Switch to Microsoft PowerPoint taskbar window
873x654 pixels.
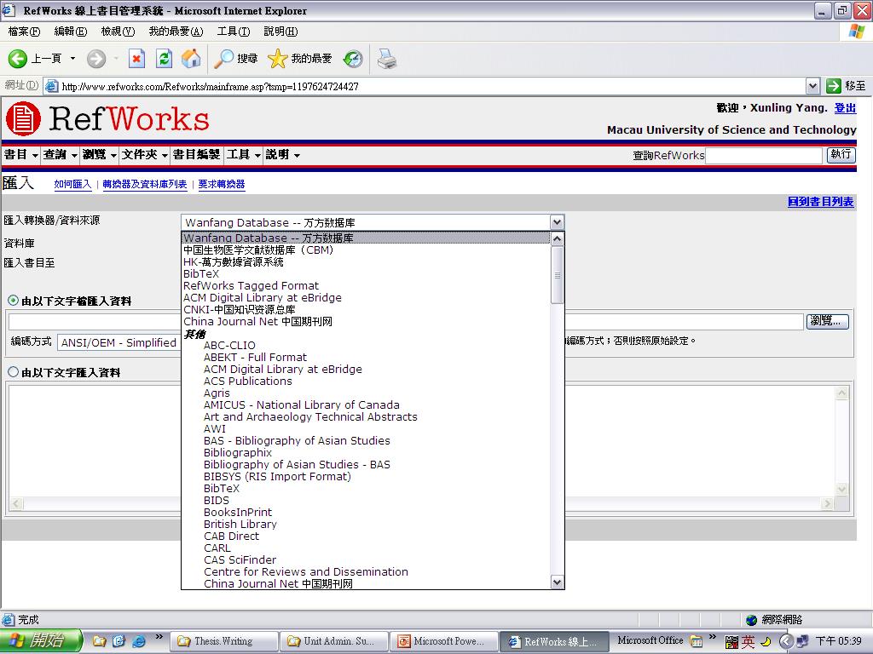[x=443, y=641]
